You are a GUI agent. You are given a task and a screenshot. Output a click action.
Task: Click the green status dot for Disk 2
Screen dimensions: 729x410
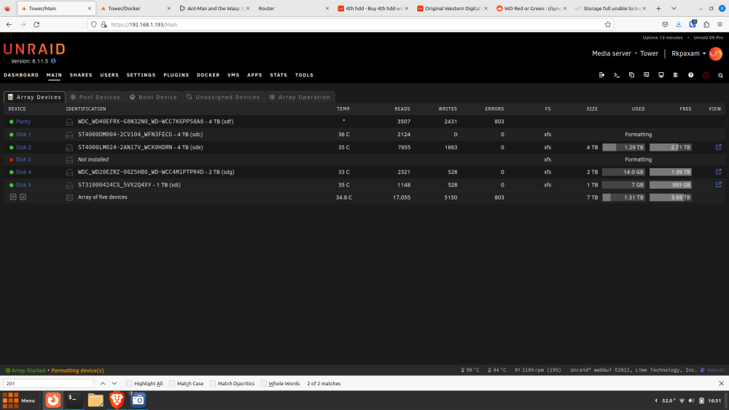click(11, 147)
